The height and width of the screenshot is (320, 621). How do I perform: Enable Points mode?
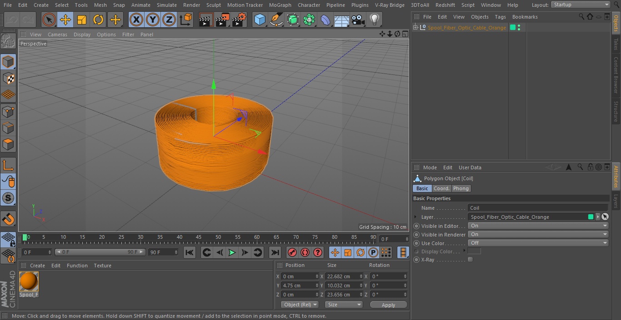[8, 111]
